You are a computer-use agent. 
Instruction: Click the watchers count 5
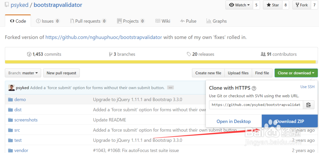[256, 5]
